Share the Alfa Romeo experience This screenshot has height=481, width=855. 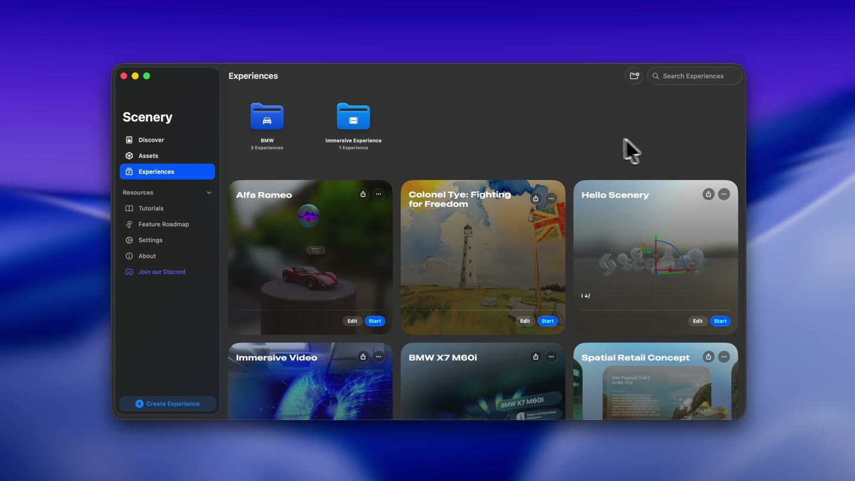363,194
